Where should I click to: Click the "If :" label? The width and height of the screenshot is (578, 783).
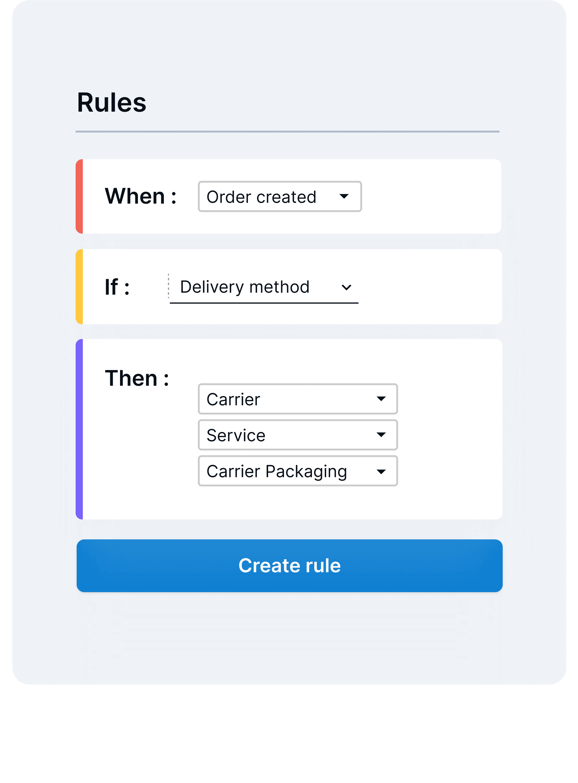click(x=117, y=287)
